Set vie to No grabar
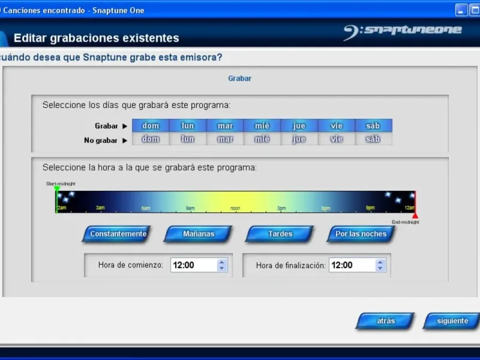 337,139
